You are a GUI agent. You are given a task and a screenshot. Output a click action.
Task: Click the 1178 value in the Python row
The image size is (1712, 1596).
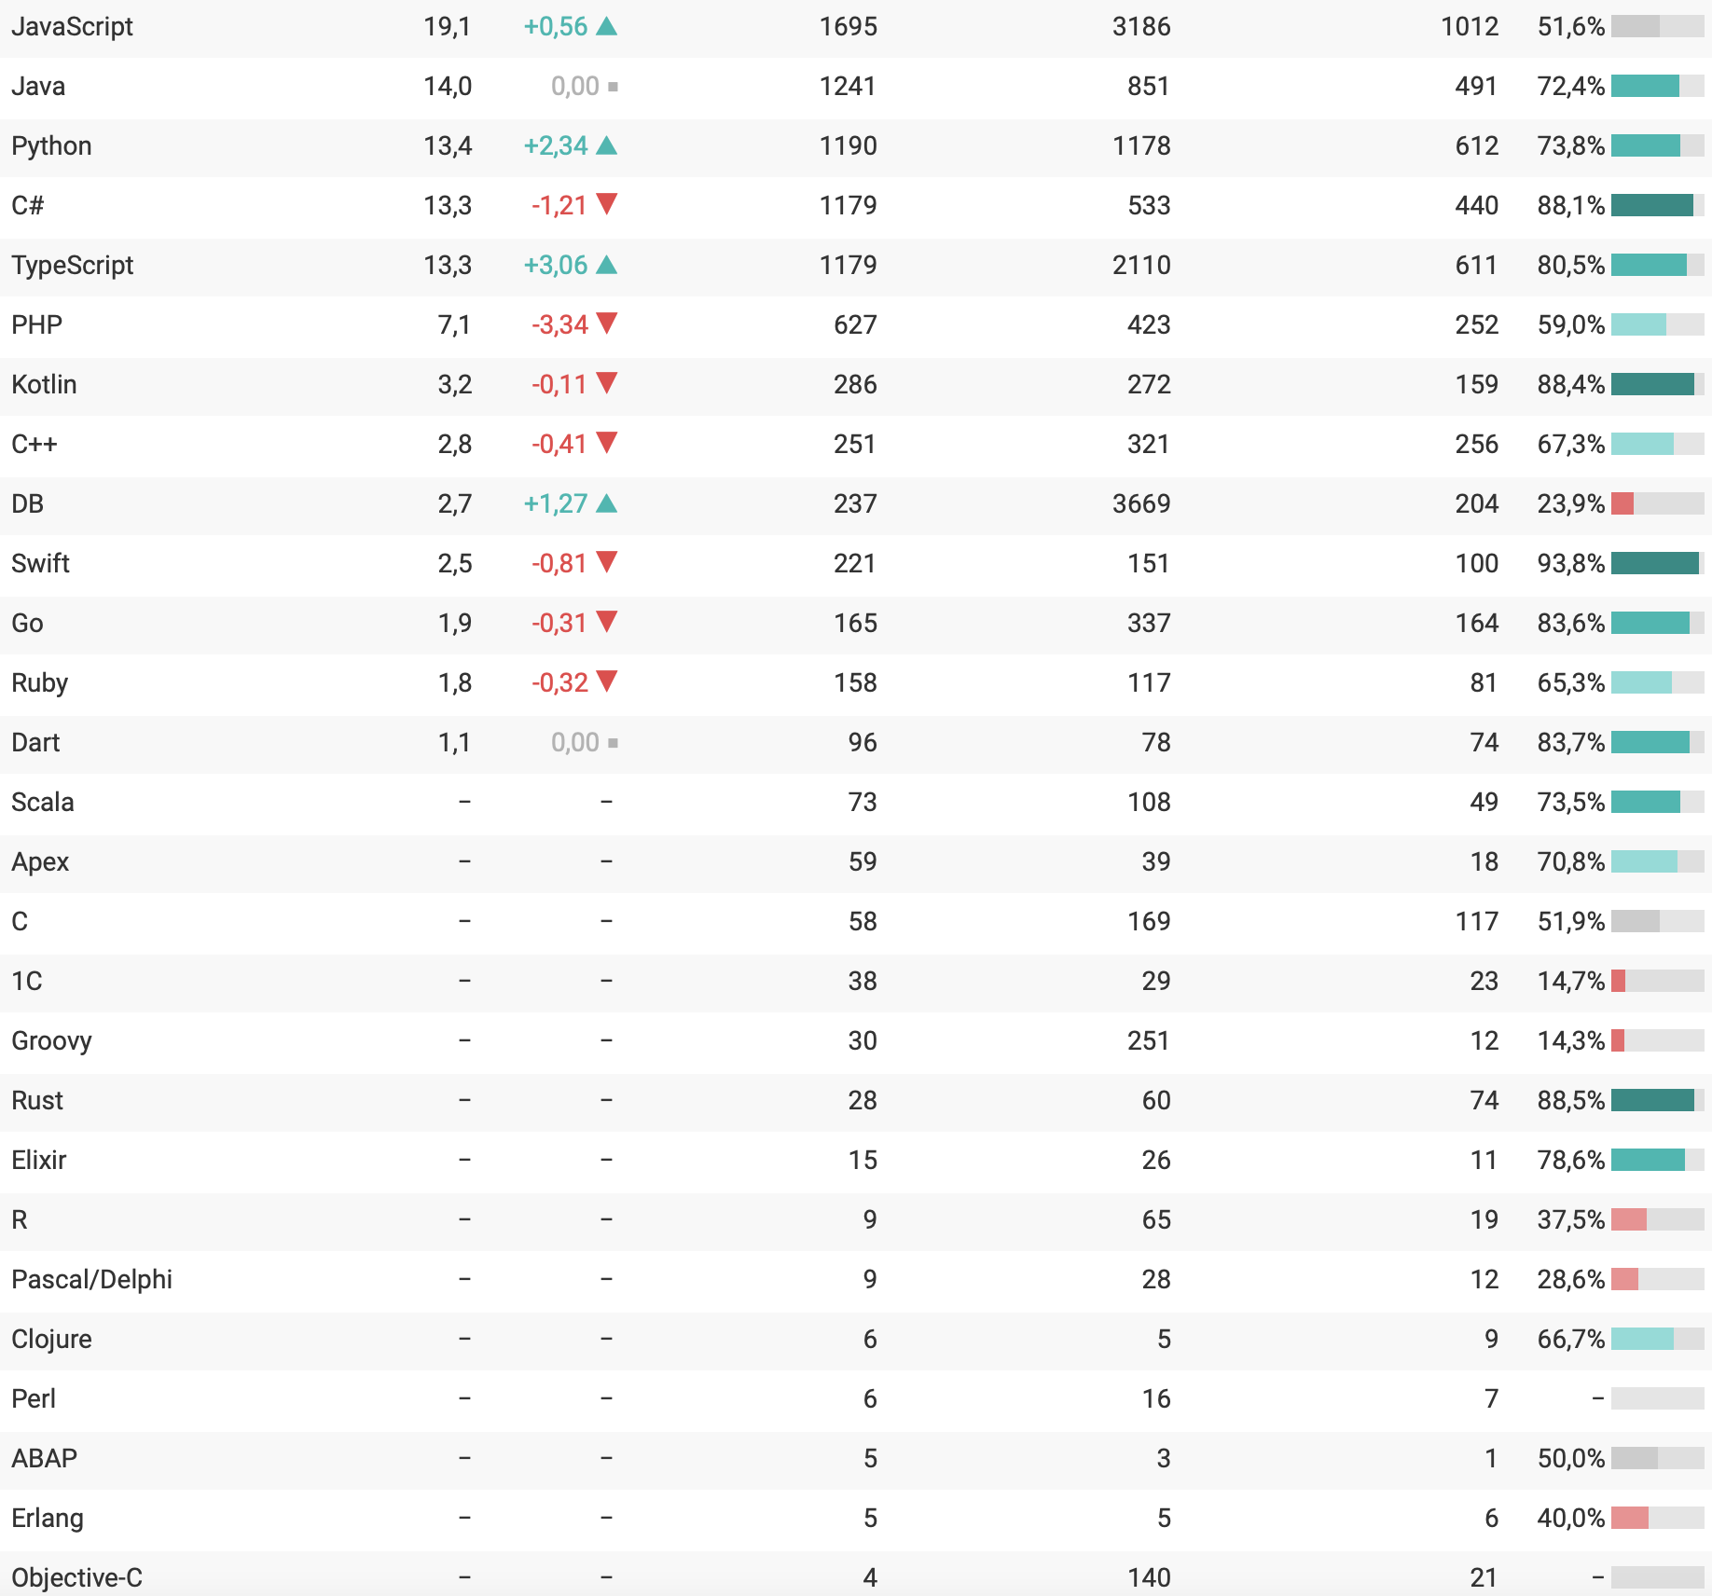pos(1141,145)
